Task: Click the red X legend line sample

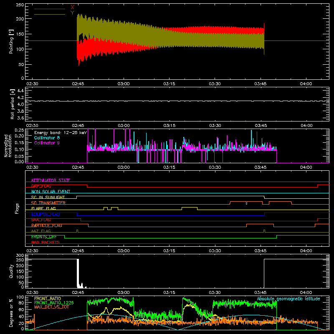Action: [50, 9]
